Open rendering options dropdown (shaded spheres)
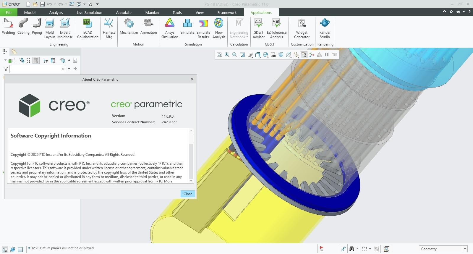Image resolution: width=473 pixels, height=254 pixels. [x=250, y=55]
